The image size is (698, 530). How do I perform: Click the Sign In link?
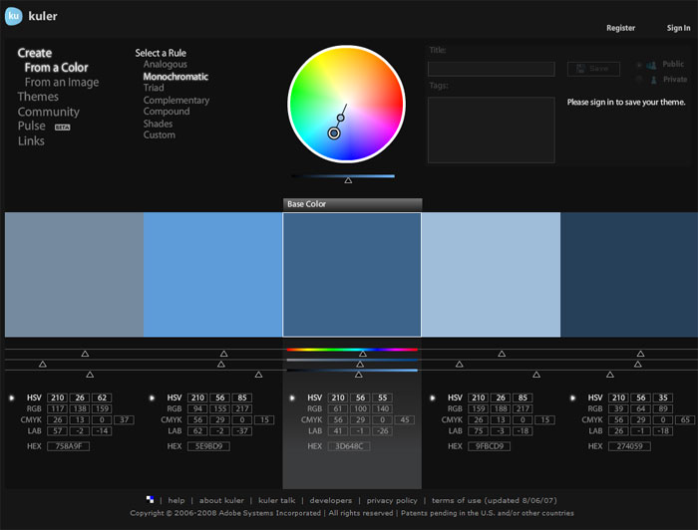(678, 28)
